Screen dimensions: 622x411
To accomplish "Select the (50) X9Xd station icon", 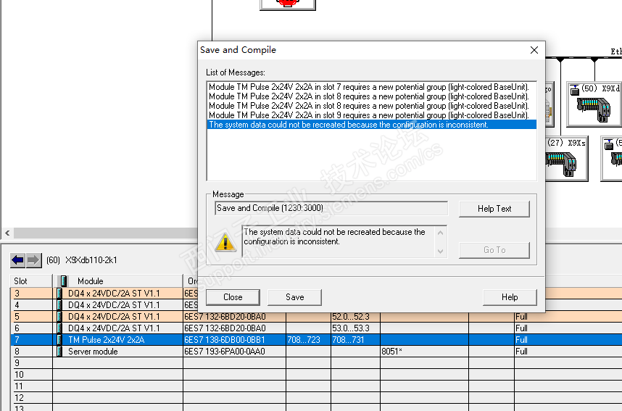I will [x=594, y=104].
